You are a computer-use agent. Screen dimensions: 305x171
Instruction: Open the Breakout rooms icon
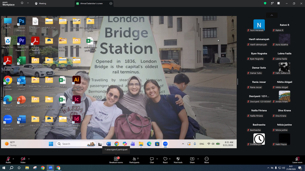[x=116, y=159]
